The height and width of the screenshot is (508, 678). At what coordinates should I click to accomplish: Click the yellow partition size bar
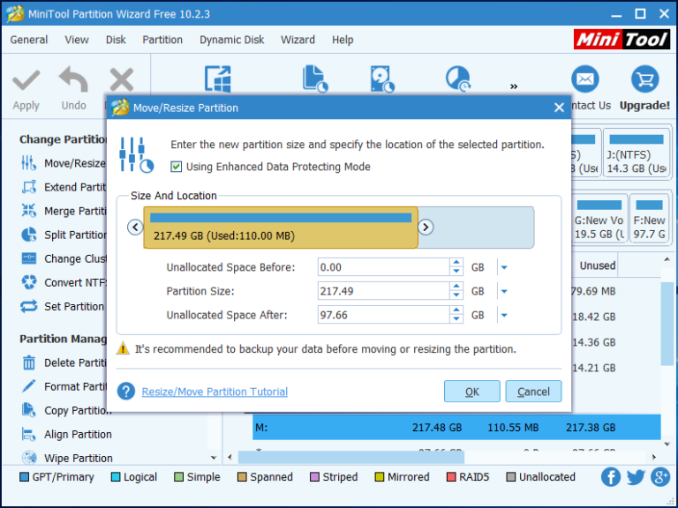point(280,228)
